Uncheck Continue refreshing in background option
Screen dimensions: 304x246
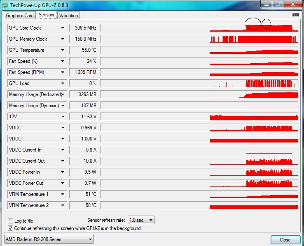[10, 228]
